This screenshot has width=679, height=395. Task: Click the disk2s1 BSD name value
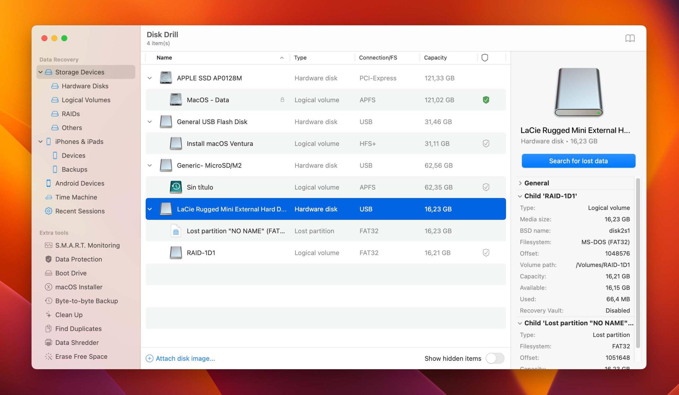[619, 230]
